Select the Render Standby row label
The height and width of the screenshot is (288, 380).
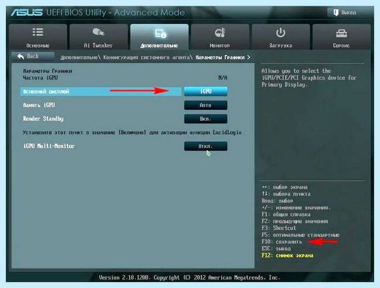click(x=43, y=119)
